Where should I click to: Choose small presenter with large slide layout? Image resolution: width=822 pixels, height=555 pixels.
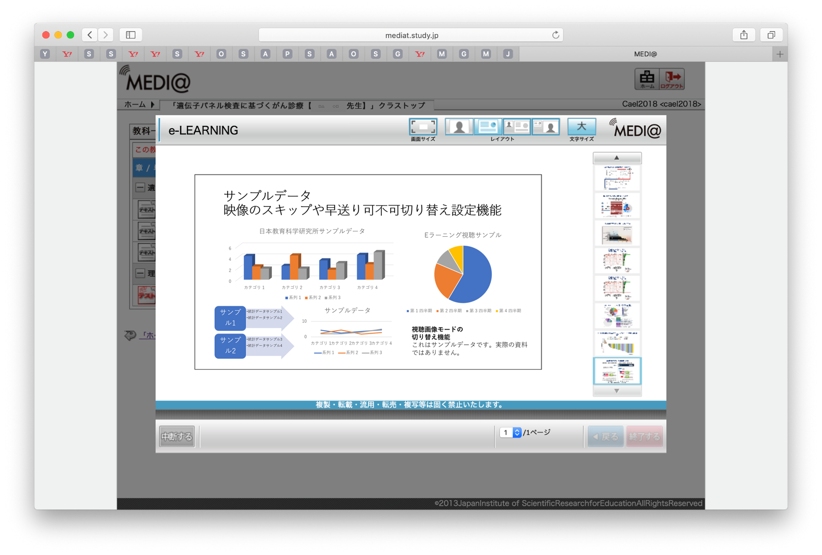(x=517, y=127)
